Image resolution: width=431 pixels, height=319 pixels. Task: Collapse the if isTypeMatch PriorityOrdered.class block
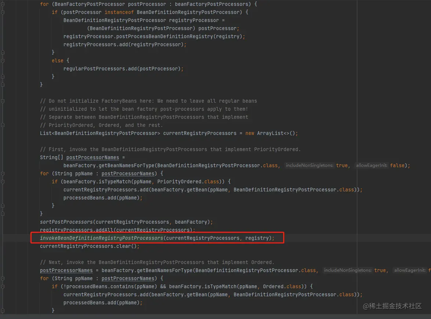tap(3, 181)
